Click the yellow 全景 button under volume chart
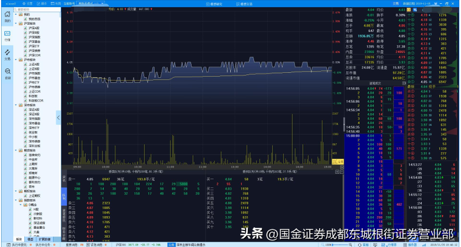461x247 pixels. click(338, 162)
